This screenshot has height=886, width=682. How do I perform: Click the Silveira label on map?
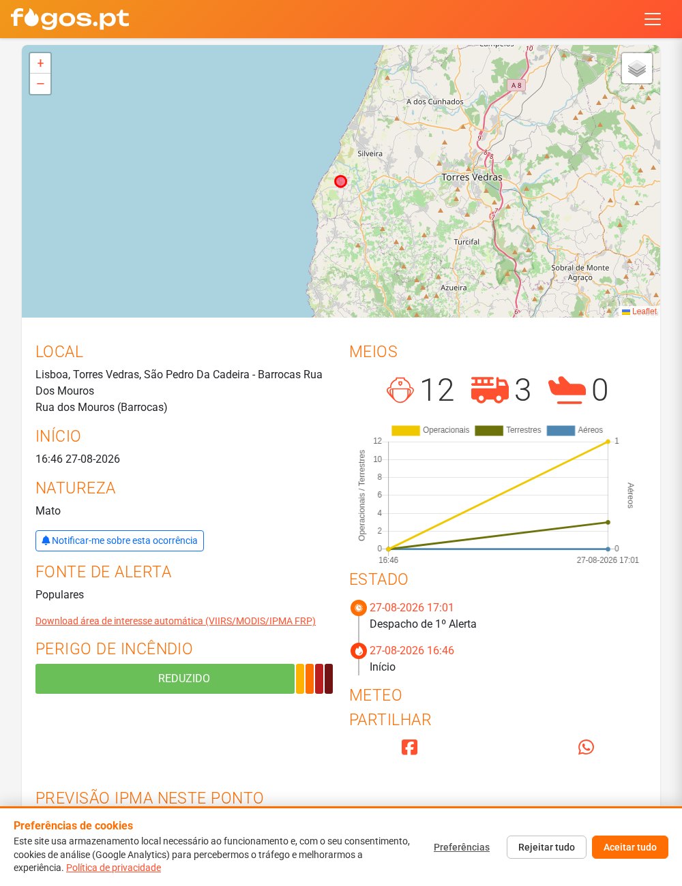(x=370, y=153)
